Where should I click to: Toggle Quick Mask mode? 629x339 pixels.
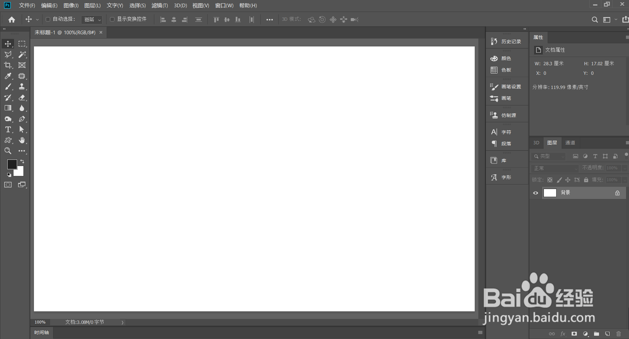8,185
